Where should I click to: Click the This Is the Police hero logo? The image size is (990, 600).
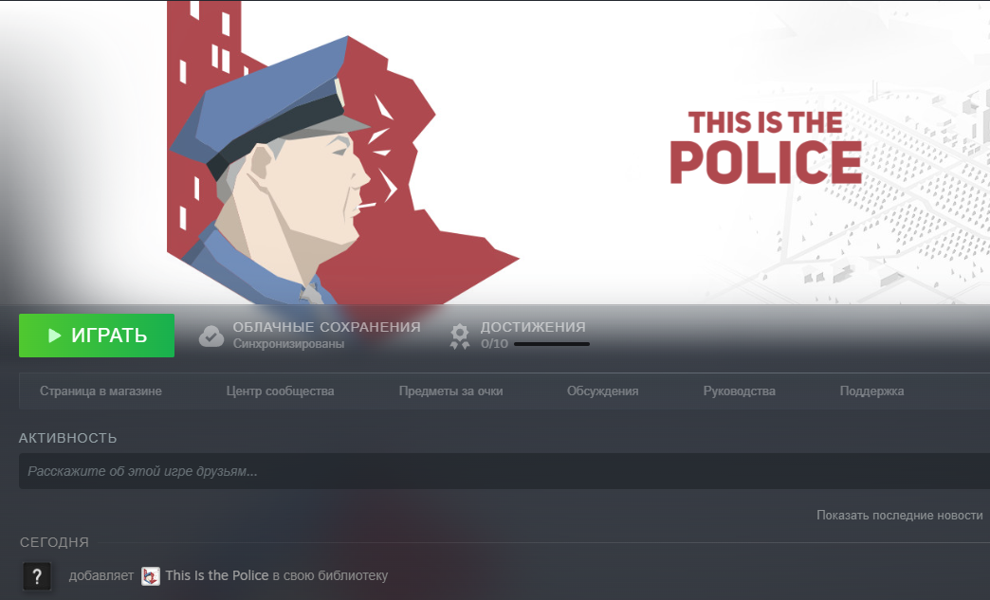[766, 148]
